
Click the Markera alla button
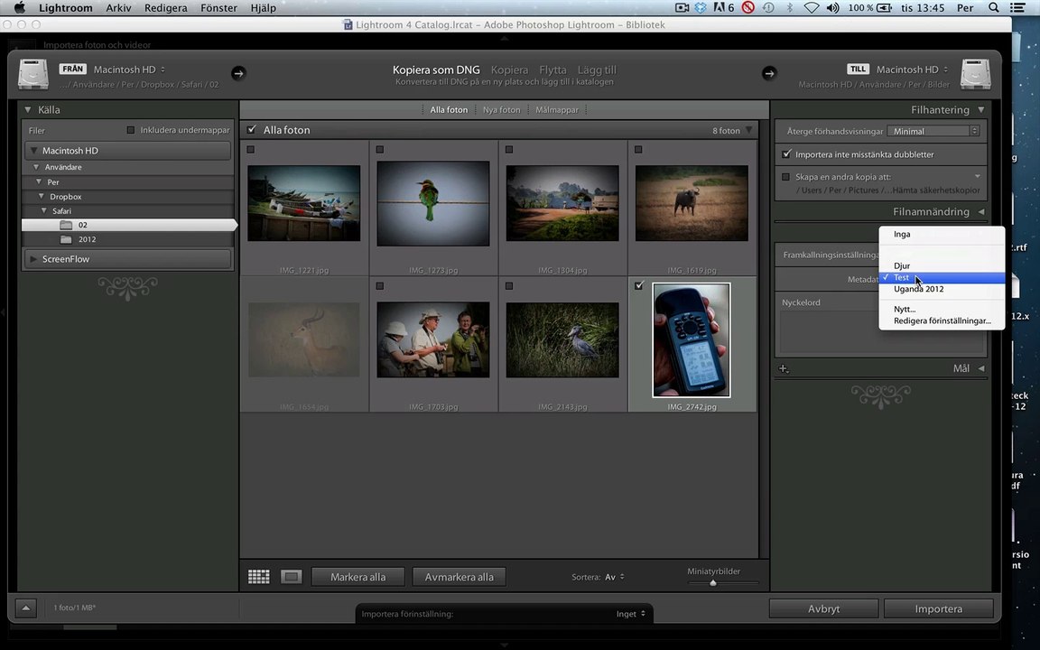tap(358, 577)
